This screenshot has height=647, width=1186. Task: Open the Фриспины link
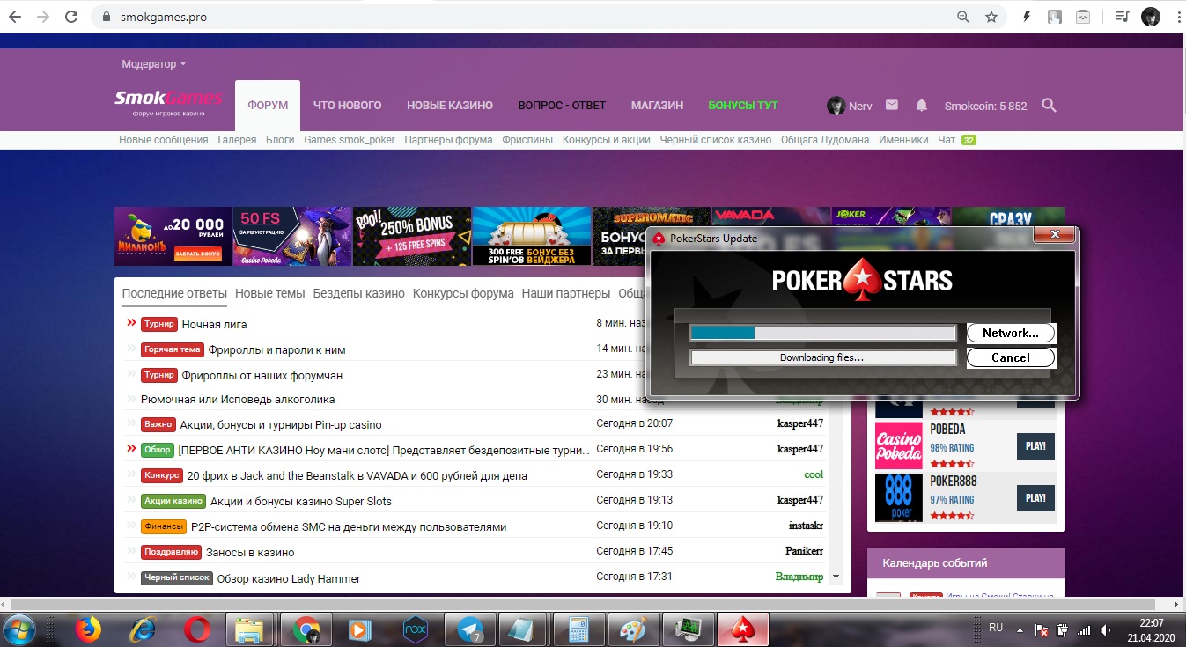(x=527, y=140)
